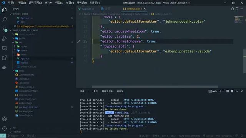Open the Explorer view in activity bar
246x138 pixels.
[4, 10]
